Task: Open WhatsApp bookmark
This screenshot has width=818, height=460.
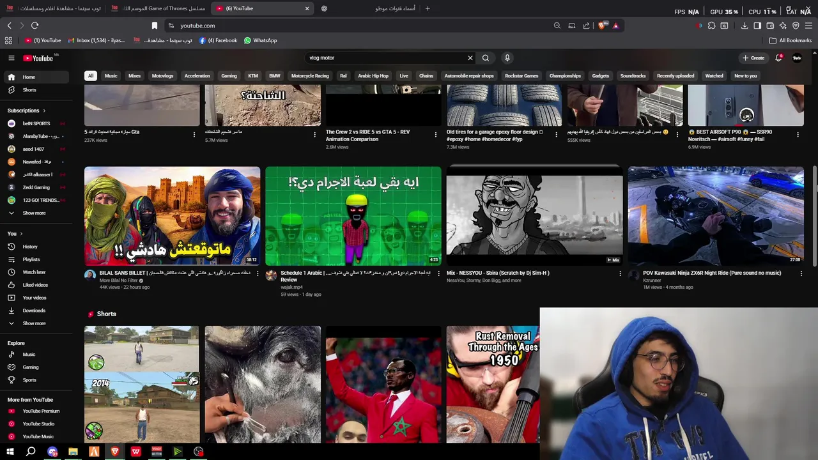Action: click(260, 40)
